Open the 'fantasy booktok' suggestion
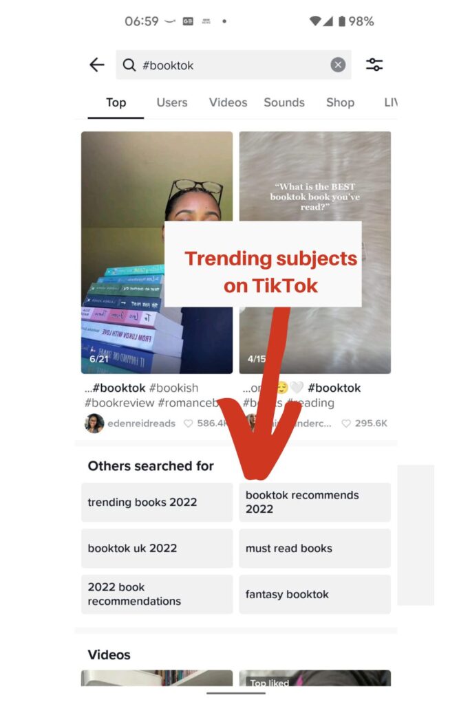The width and height of the screenshot is (470, 704). click(x=314, y=594)
